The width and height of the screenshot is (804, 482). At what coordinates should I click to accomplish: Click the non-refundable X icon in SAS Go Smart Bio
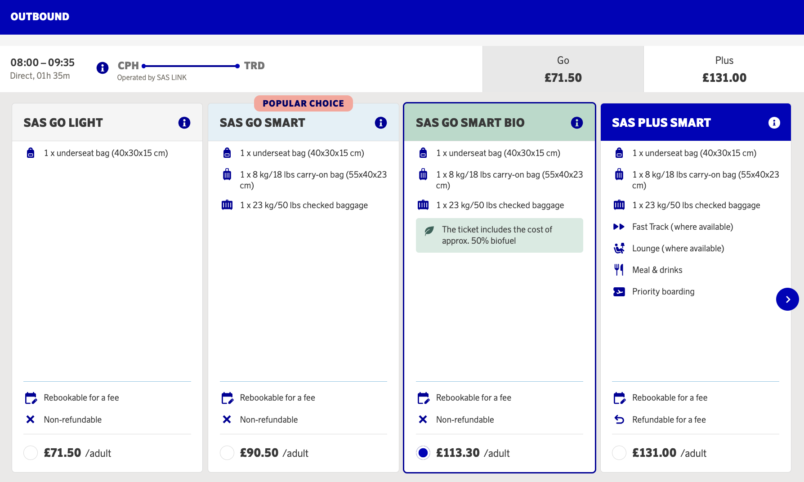(x=423, y=420)
